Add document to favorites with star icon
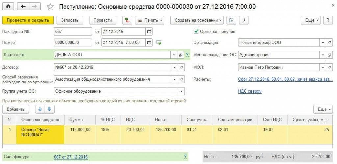Viewport: 337px width, 164px height. 50,7
